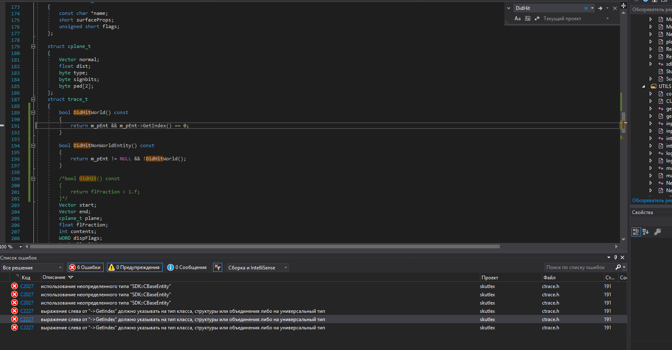
Task: Click the split editor window handle
Action: tap(623, 5)
